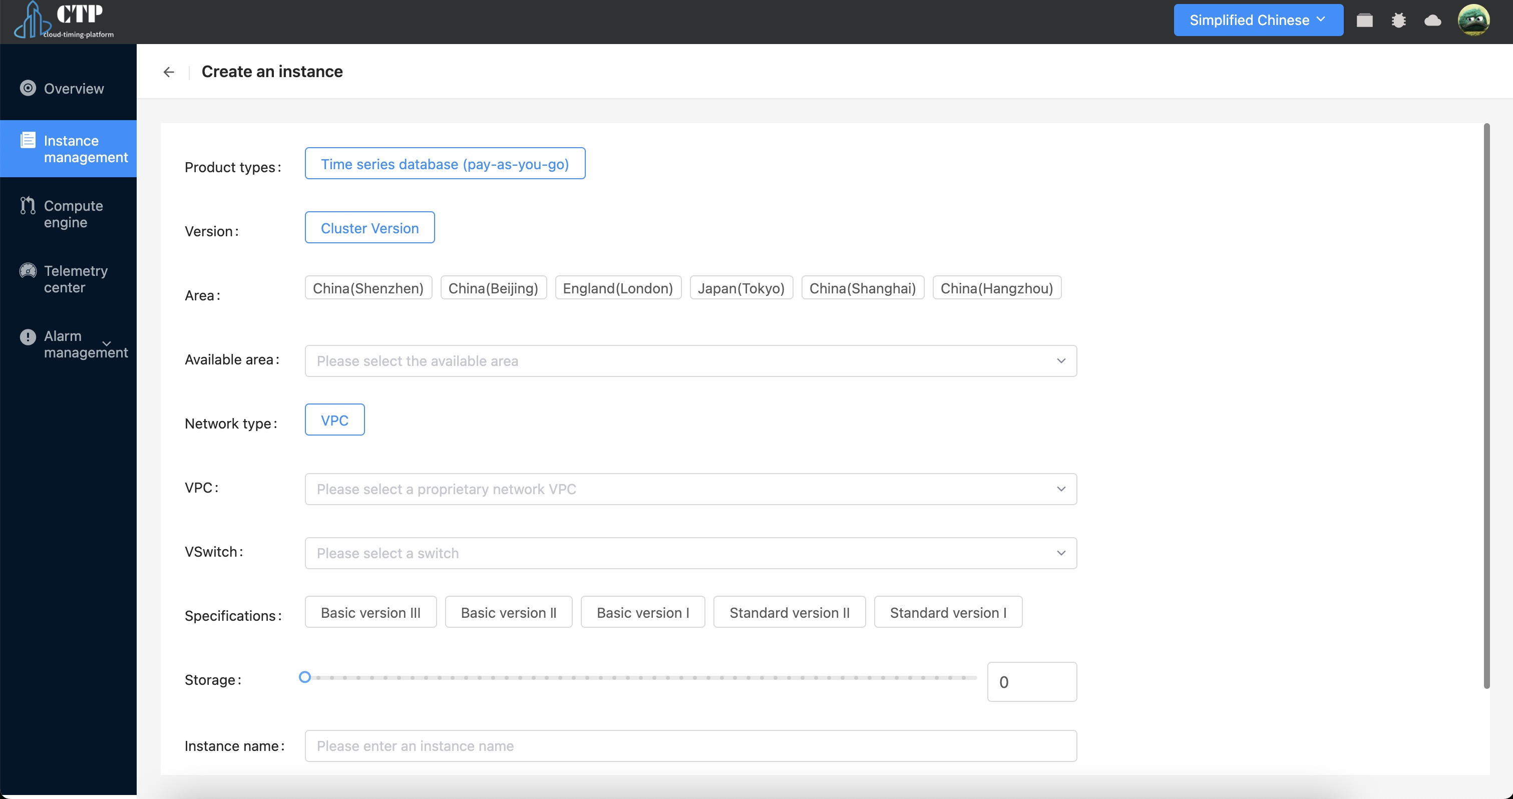Open Overview in the sidebar
Viewport: 1513px width, 799px height.
[68, 88]
